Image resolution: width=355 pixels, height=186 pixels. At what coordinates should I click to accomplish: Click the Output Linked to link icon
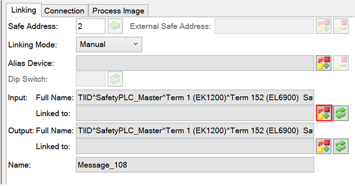pos(323,147)
